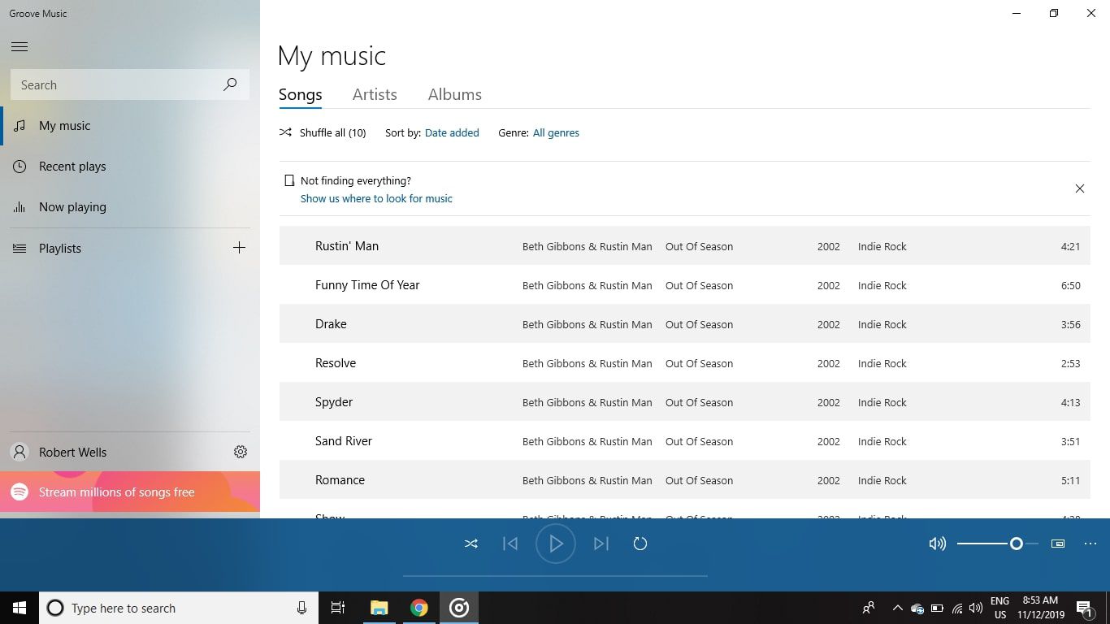Mute with the volume speaker icon

point(937,544)
